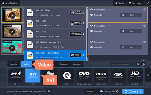
Task: Show more formats with right arrows
Action: [148, 75]
